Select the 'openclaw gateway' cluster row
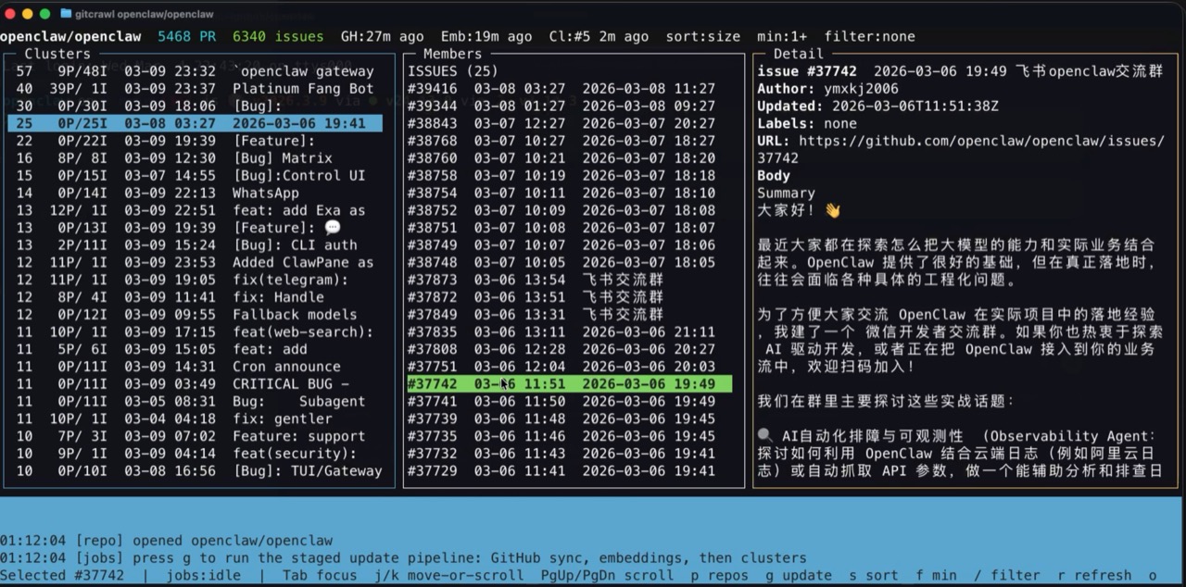 tap(195, 71)
